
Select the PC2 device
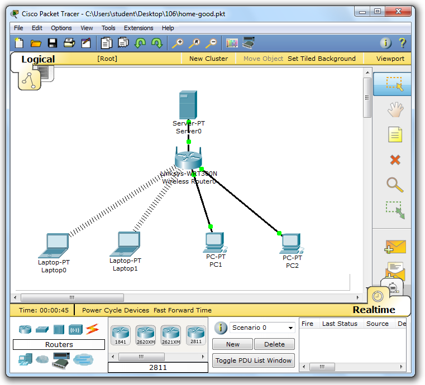point(292,243)
